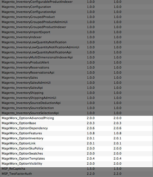Click first 2.0.0 version of MageWorx_OptionSwatches
Viewport: 153px width, 177px height.
click(91, 153)
